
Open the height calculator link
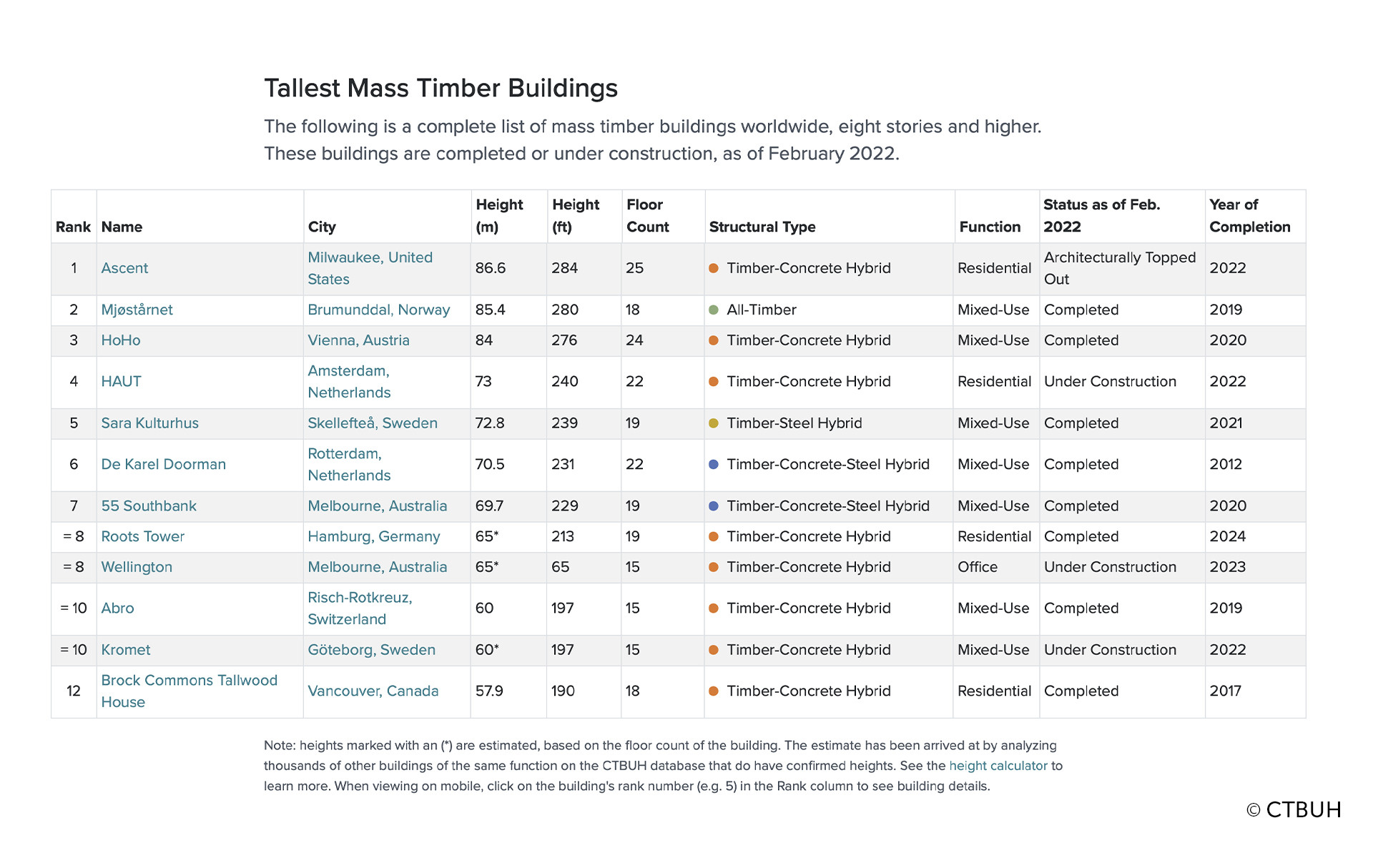[x=998, y=766]
